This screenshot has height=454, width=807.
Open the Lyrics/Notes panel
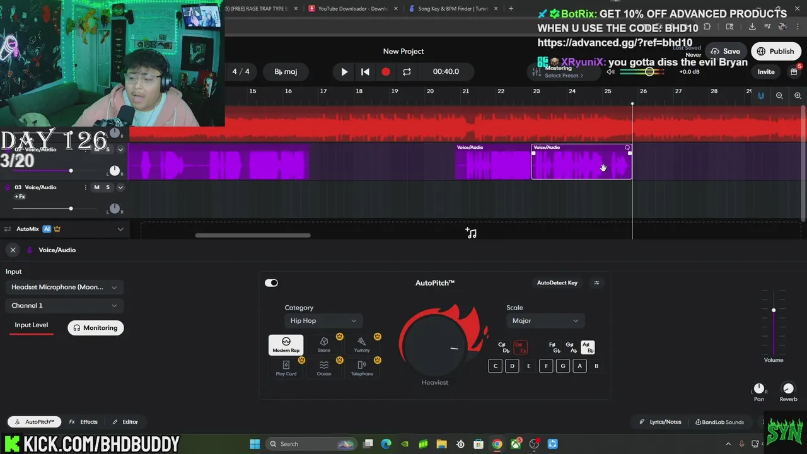[x=660, y=422]
